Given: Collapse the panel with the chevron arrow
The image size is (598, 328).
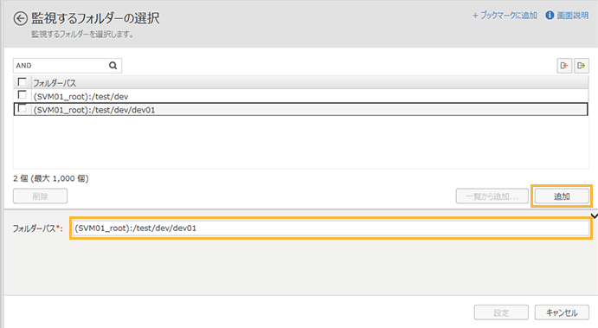Looking at the screenshot, I should [595, 216].
